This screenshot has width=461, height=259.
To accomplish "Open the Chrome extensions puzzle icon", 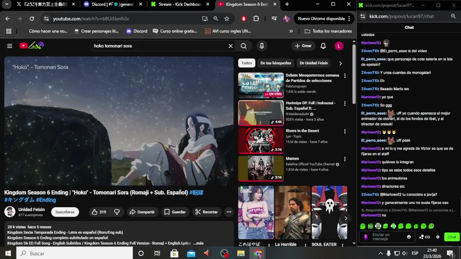I will coord(256,19).
